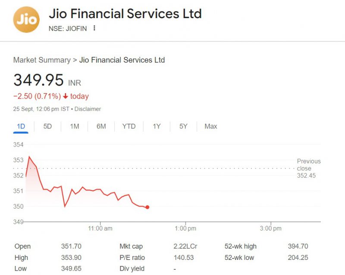Switch to the 5D chart tab
Screen dimensions: 345x275
coord(47,126)
